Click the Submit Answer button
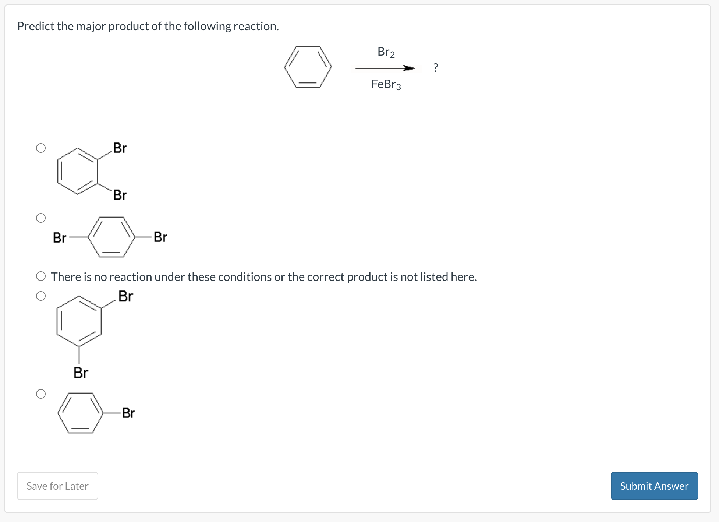Image resolution: width=719 pixels, height=522 pixels. [654, 486]
